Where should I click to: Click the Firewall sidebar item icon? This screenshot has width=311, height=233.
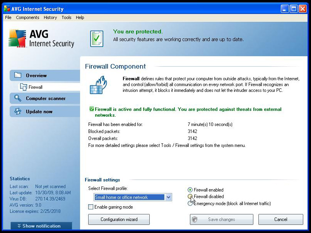(x=24, y=87)
